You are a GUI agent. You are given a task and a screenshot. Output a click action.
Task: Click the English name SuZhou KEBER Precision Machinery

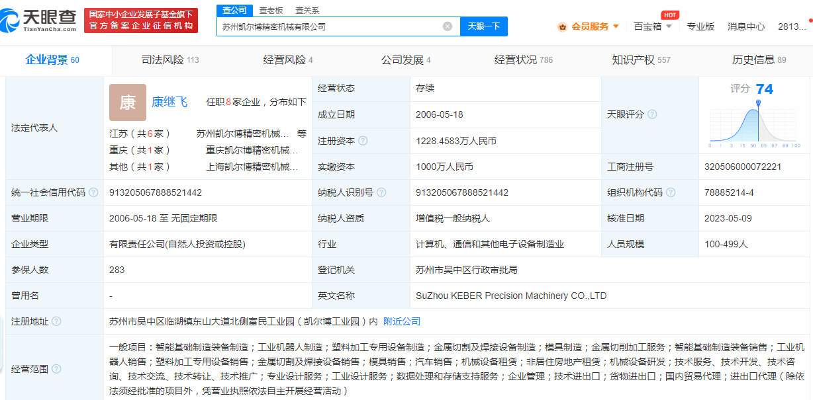pos(511,296)
